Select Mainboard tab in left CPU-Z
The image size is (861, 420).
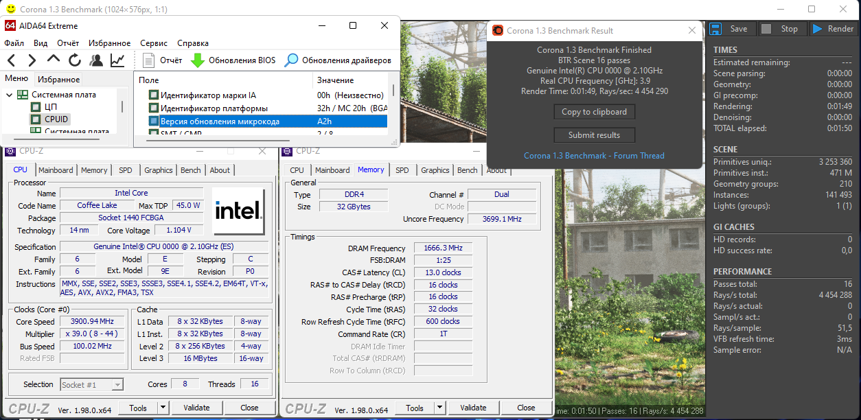tap(56, 170)
